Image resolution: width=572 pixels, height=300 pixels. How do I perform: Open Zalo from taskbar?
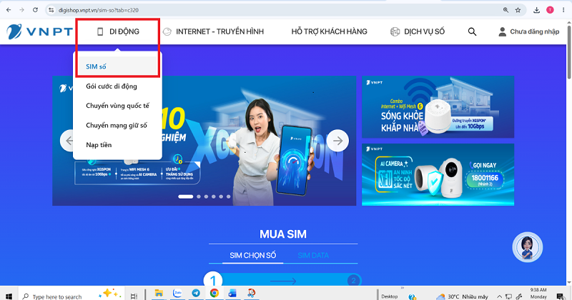[x=177, y=293]
